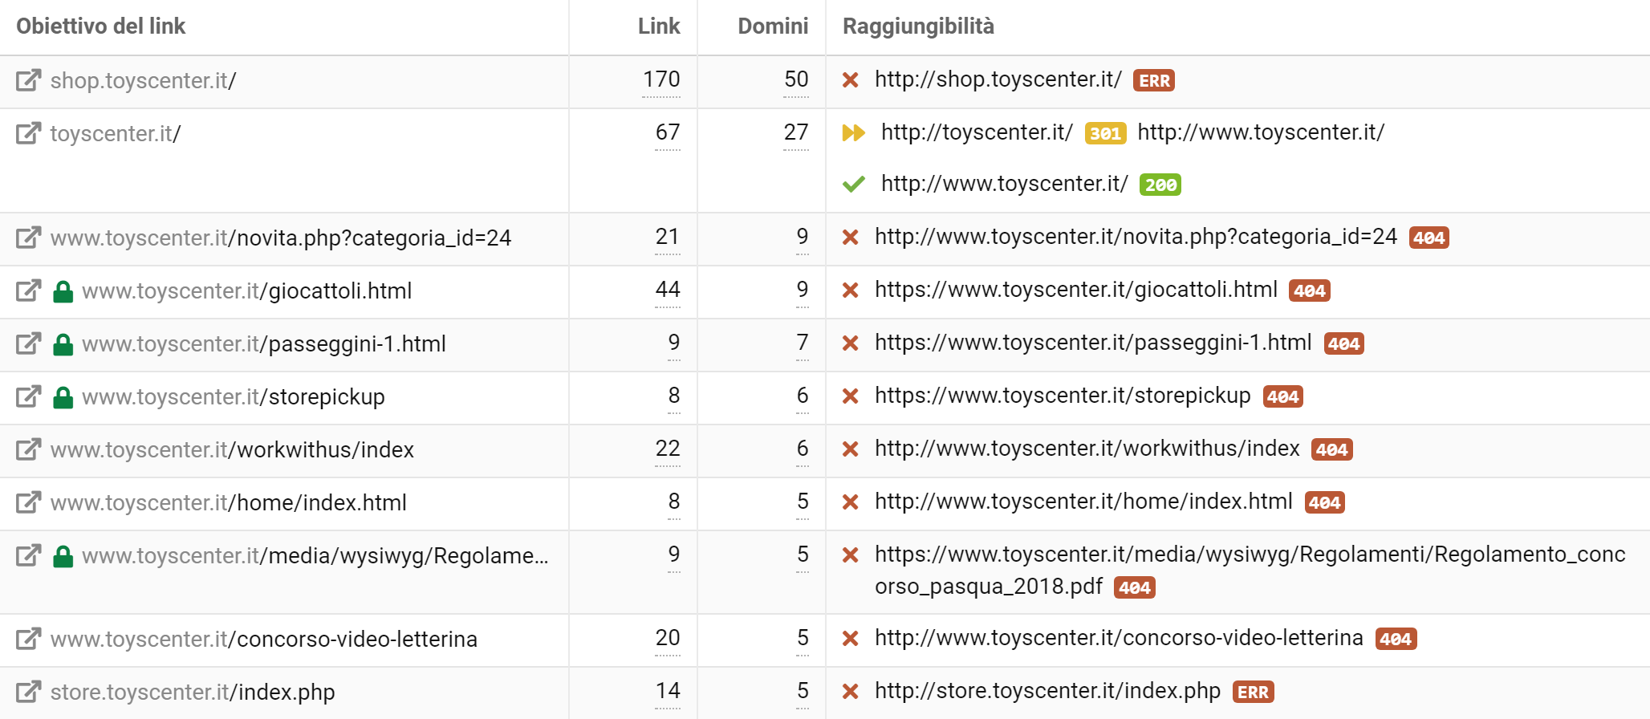Click external link icon for novita.php?categoria_id=24

(28, 238)
